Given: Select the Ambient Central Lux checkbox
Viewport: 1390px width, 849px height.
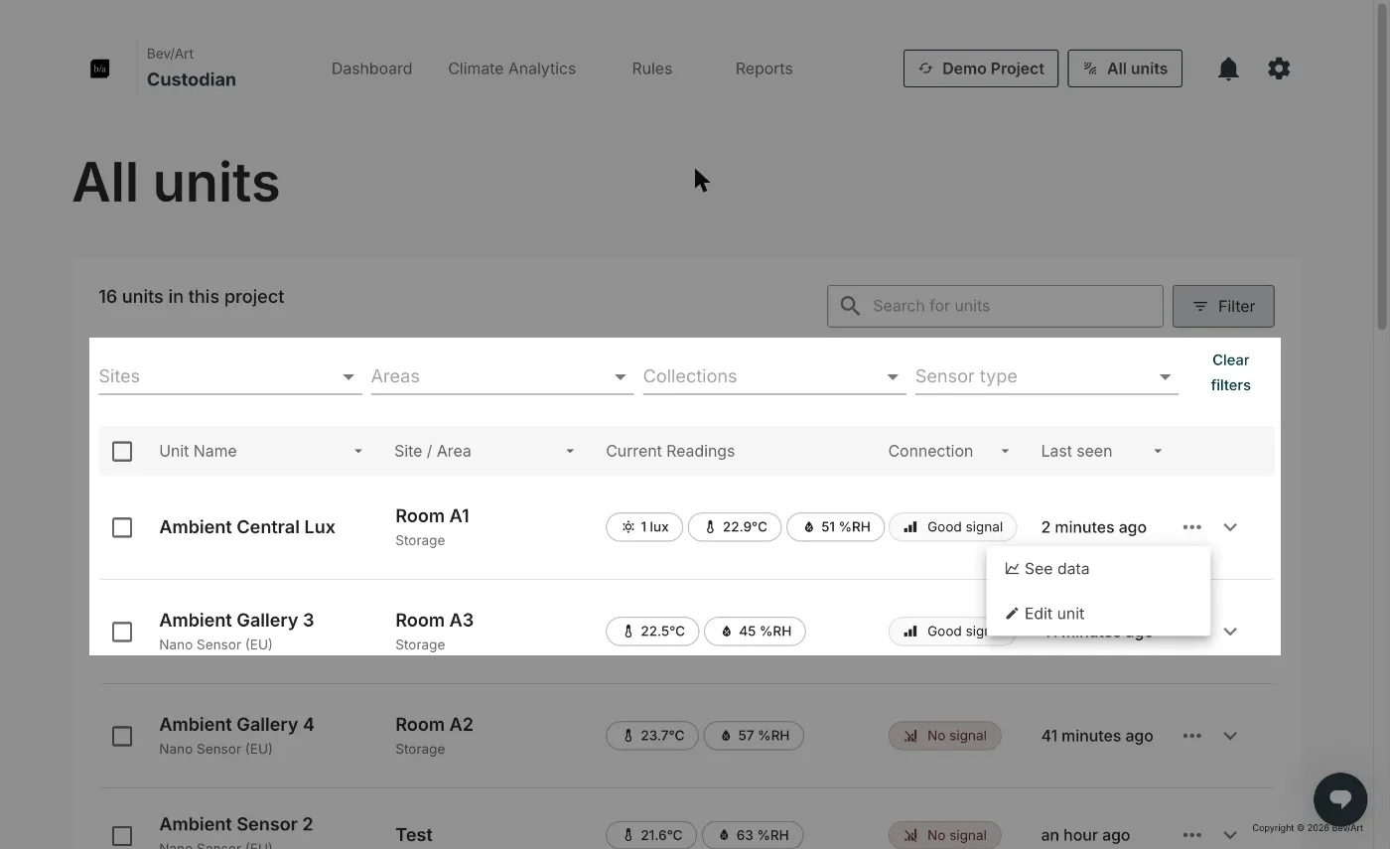Looking at the screenshot, I should (x=122, y=527).
